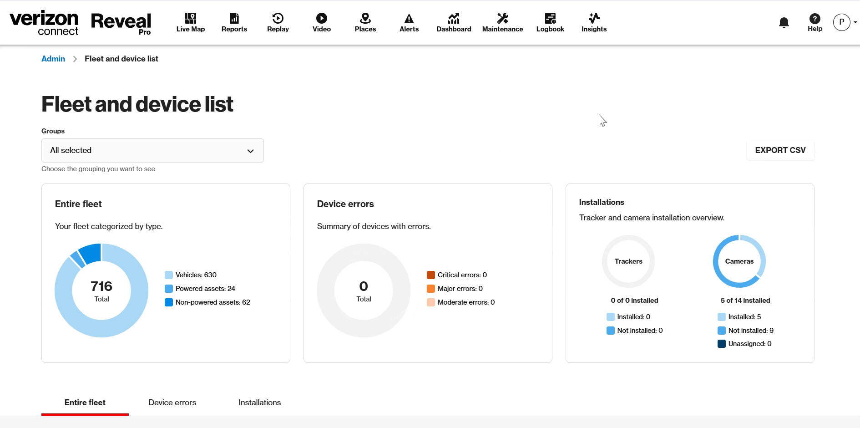
Task: Open the Replay icon
Action: click(278, 18)
